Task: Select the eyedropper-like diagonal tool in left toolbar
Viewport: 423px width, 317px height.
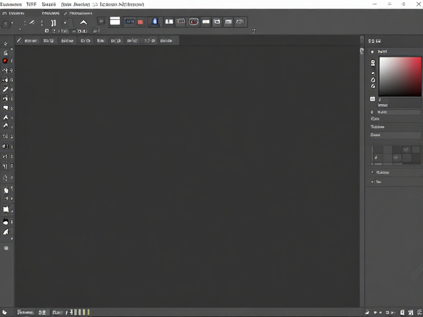Action: click(x=5, y=89)
